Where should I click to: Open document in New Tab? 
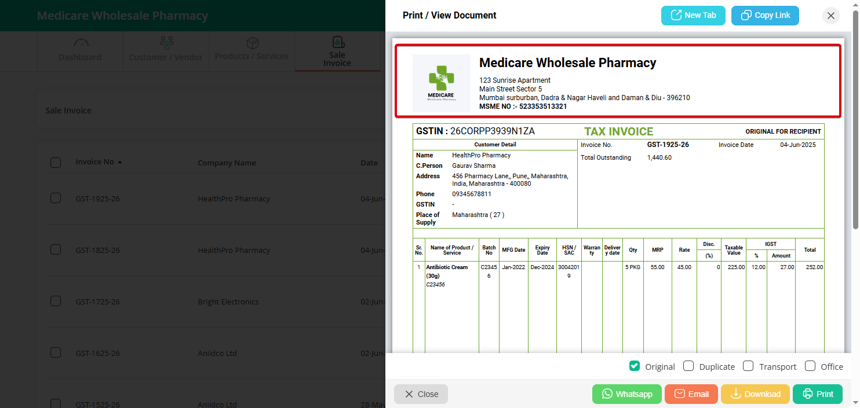coord(693,16)
